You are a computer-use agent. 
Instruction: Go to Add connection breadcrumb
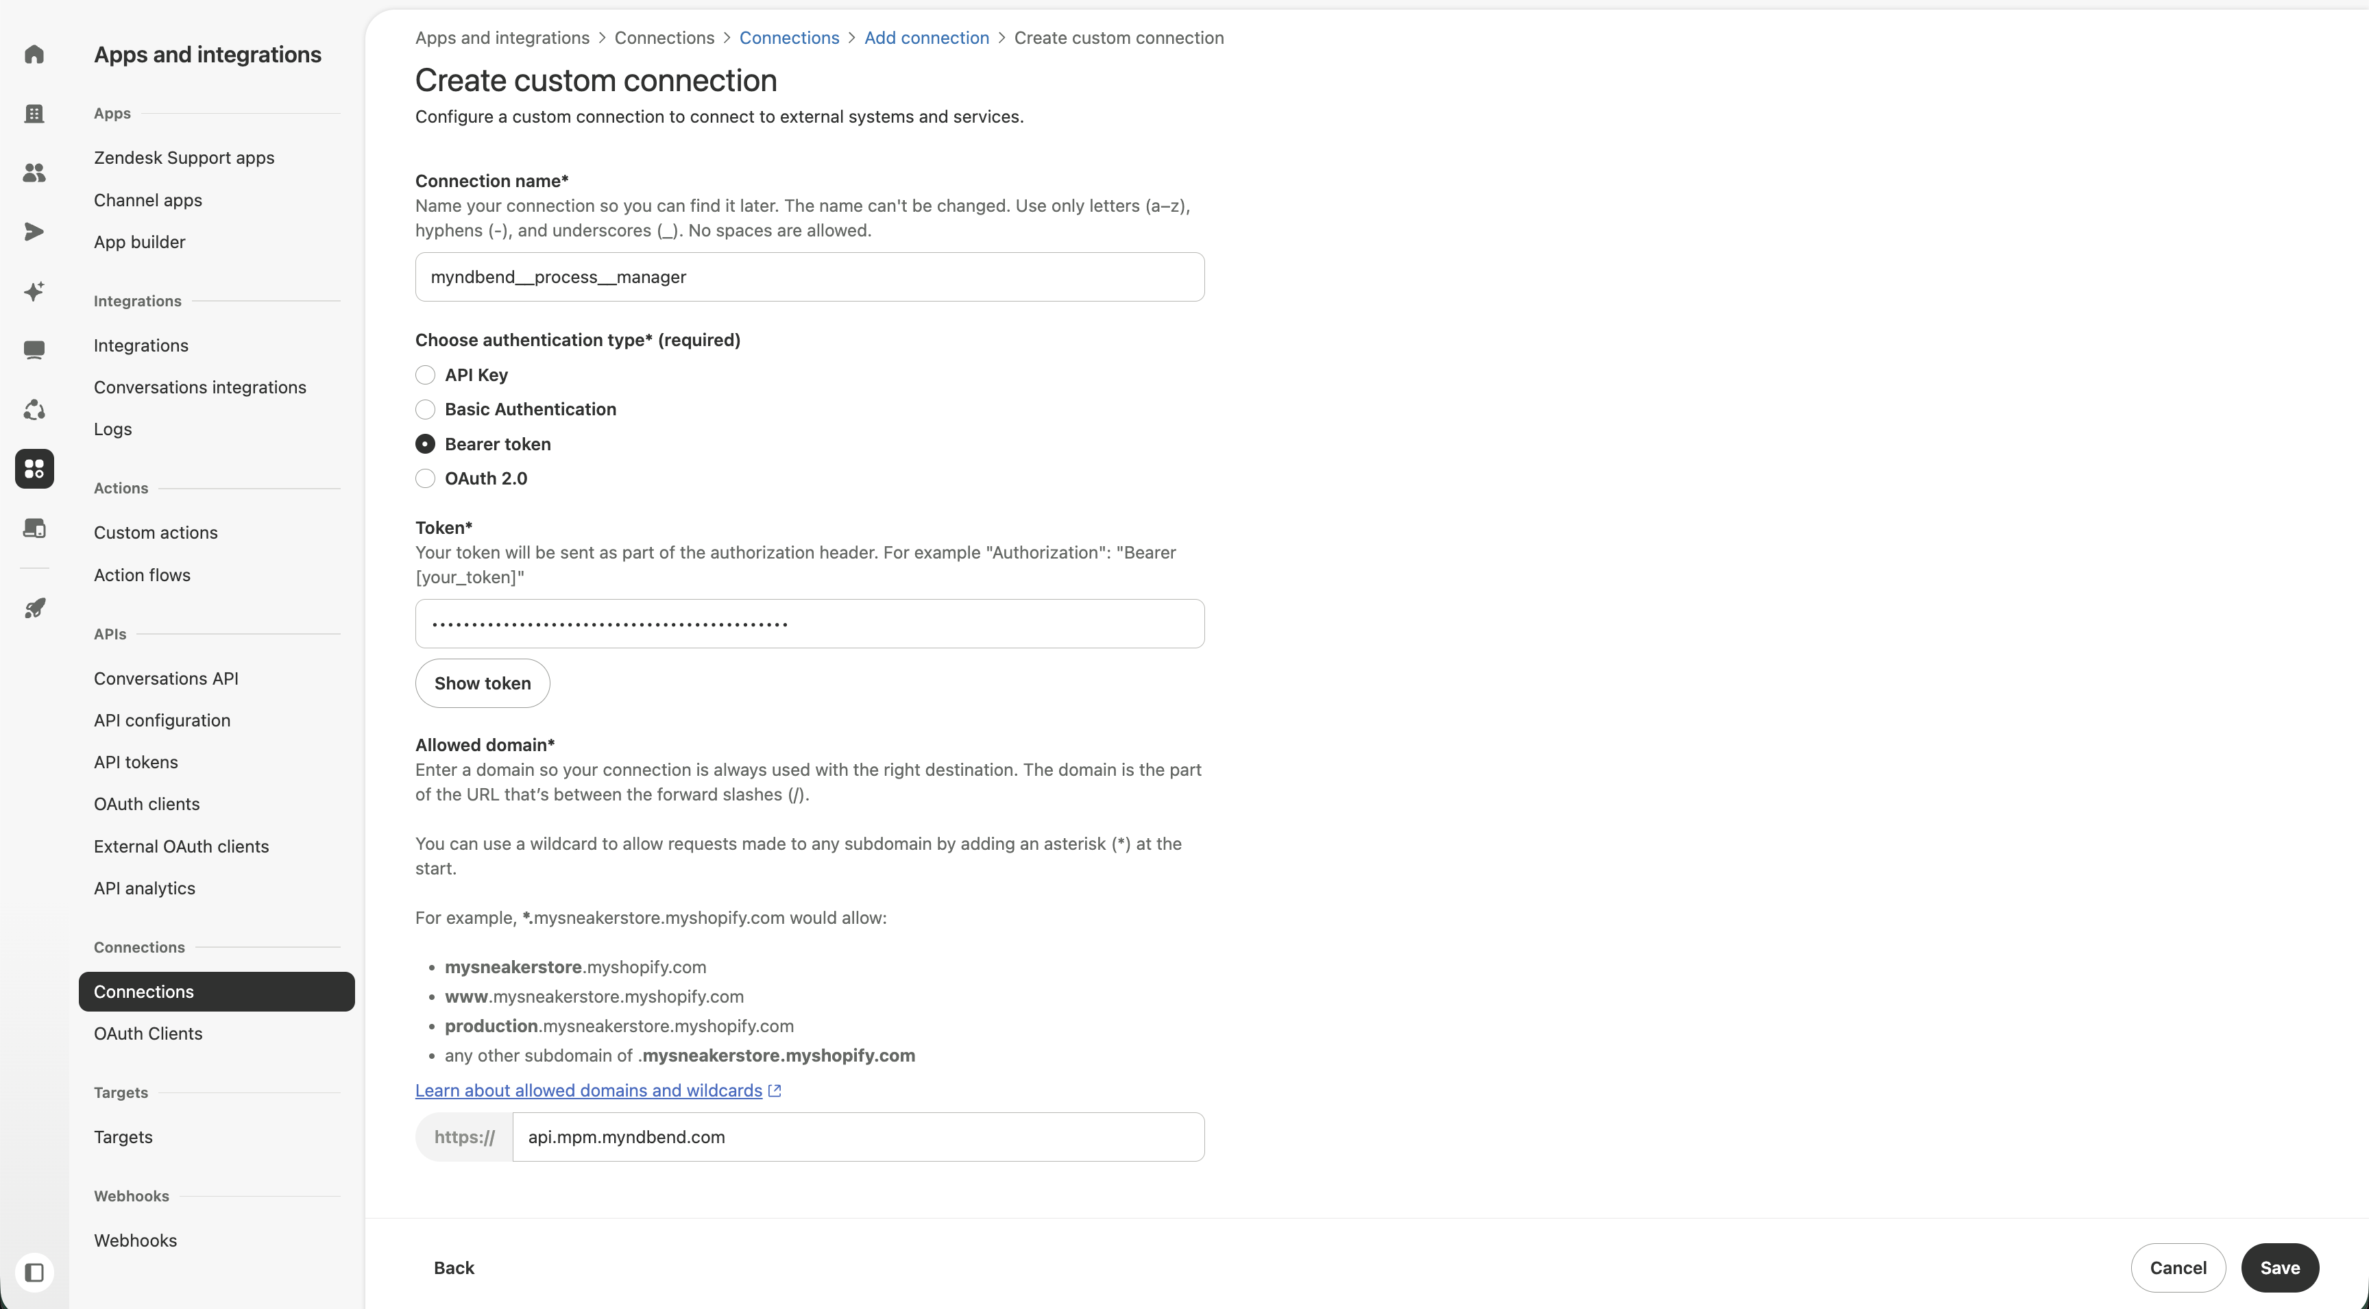926,38
